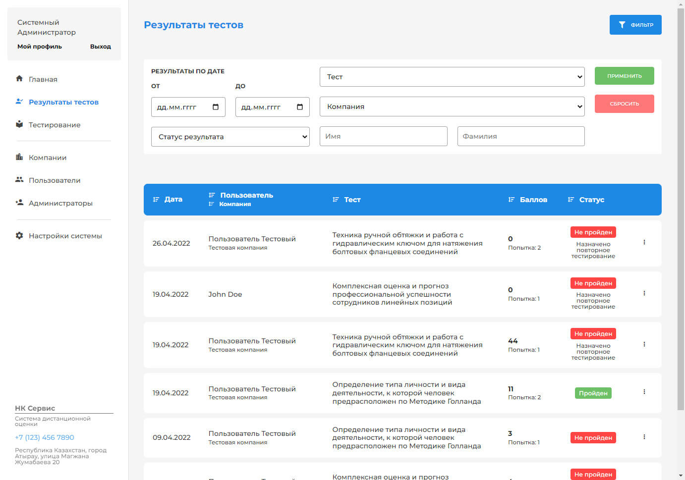
Task: Click the funnel icon in the Фильтр button
Action: click(x=622, y=25)
